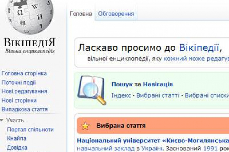229x152 pixels.
Task: Open Вибрані статті link
Action: pyautogui.click(x=158, y=95)
